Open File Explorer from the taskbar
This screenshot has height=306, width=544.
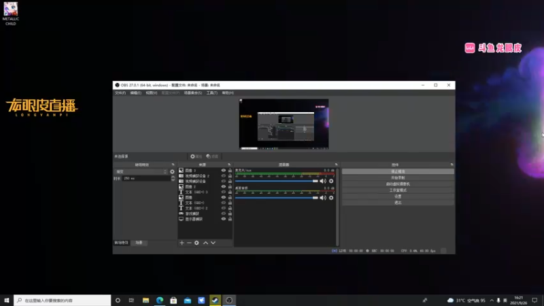point(146,300)
